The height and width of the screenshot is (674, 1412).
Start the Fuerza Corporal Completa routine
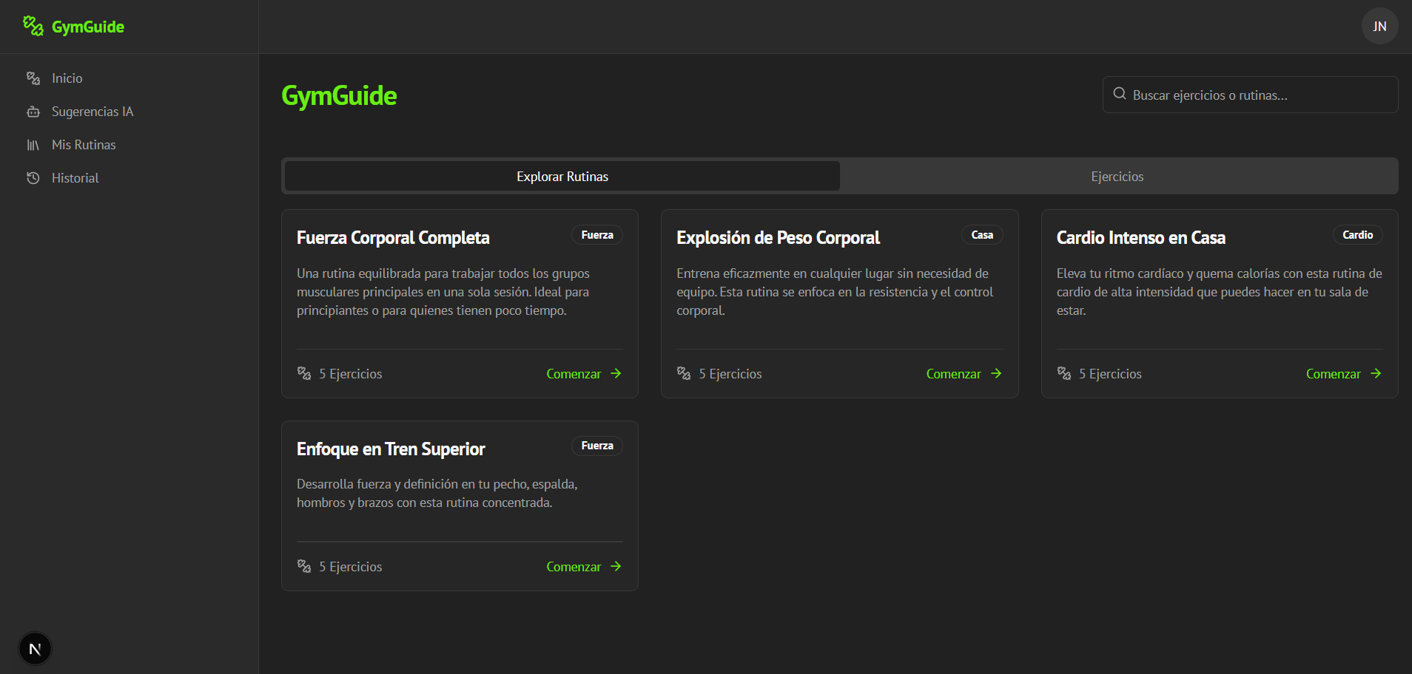583,374
